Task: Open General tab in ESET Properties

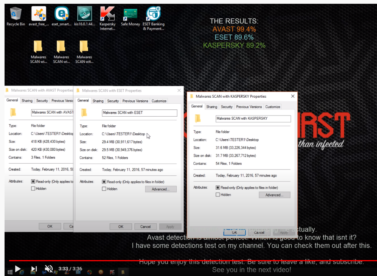Action: coord(83,101)
